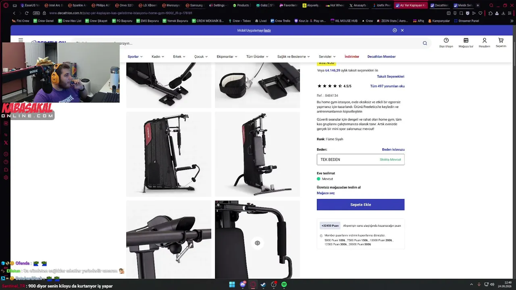Switch to the EaseUS tab
The image size is (516, 290).
[30, 5]
